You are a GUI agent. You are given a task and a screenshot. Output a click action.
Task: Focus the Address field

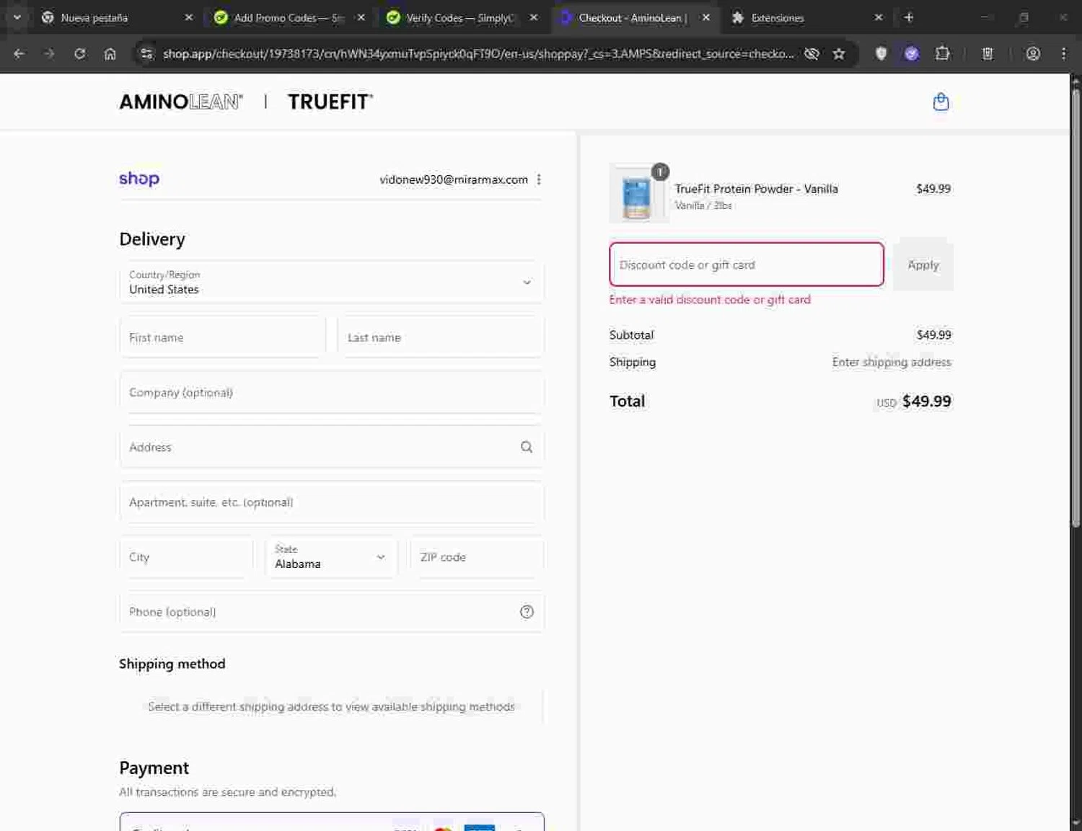[x=332, y=447]
